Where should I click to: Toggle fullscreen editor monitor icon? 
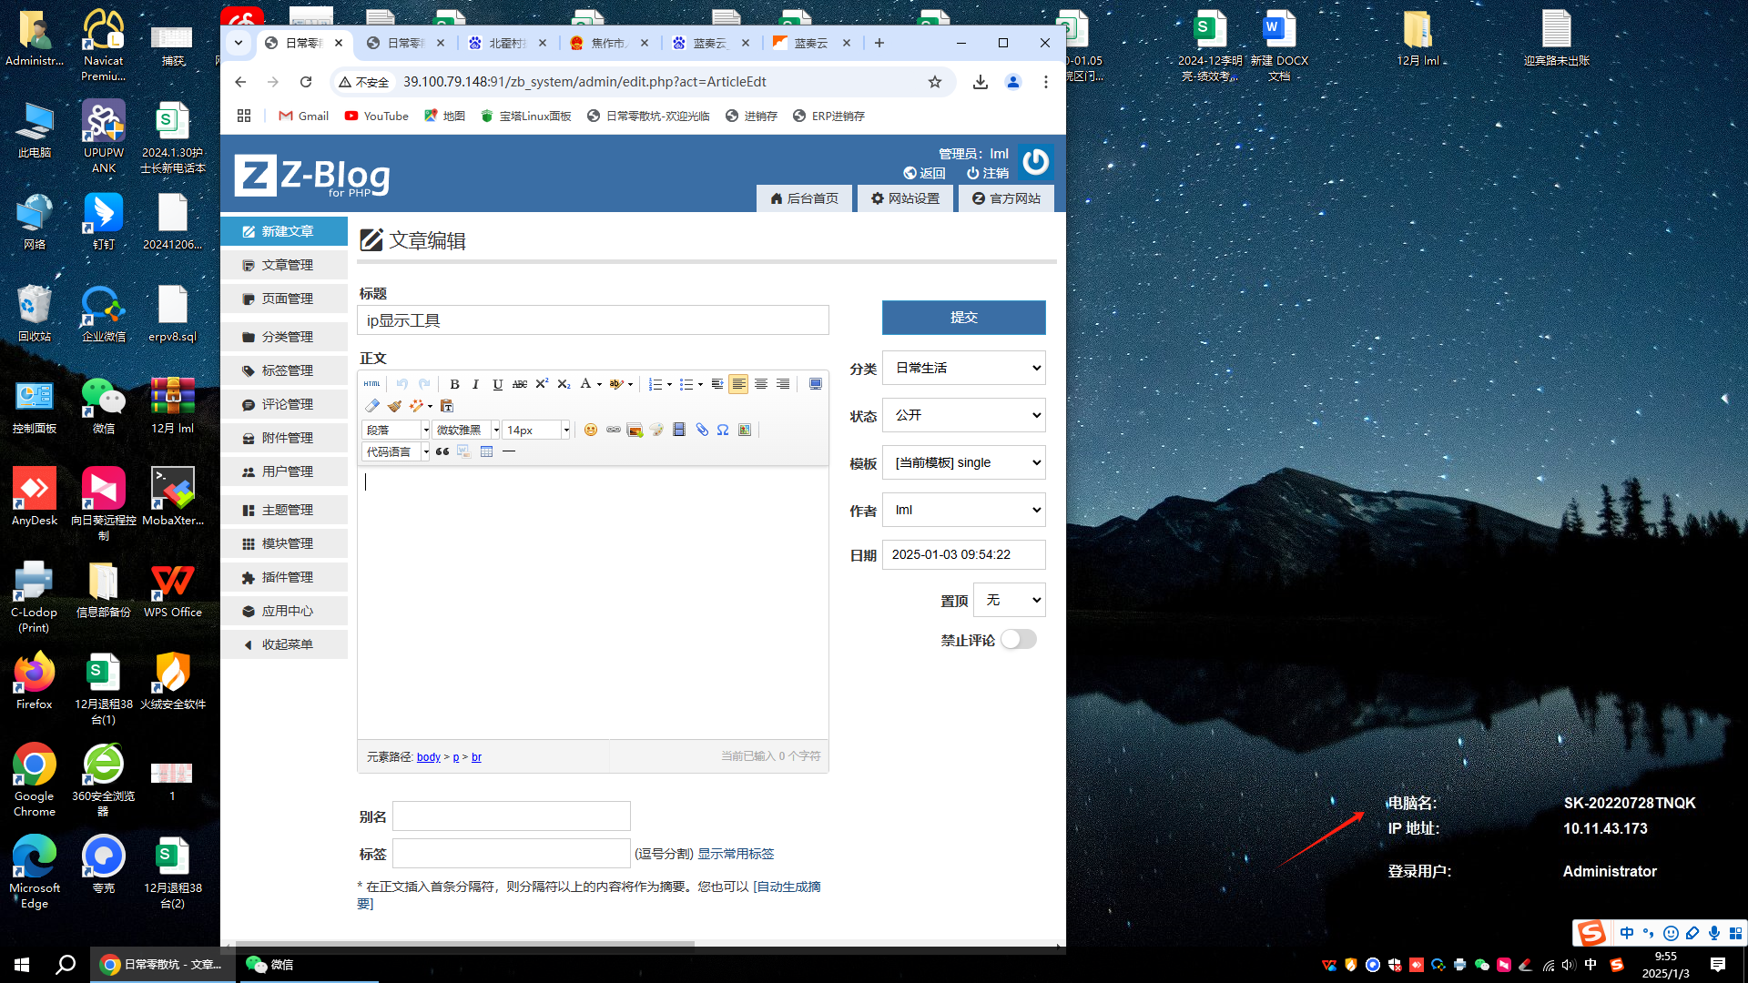(x=816, y=384)
